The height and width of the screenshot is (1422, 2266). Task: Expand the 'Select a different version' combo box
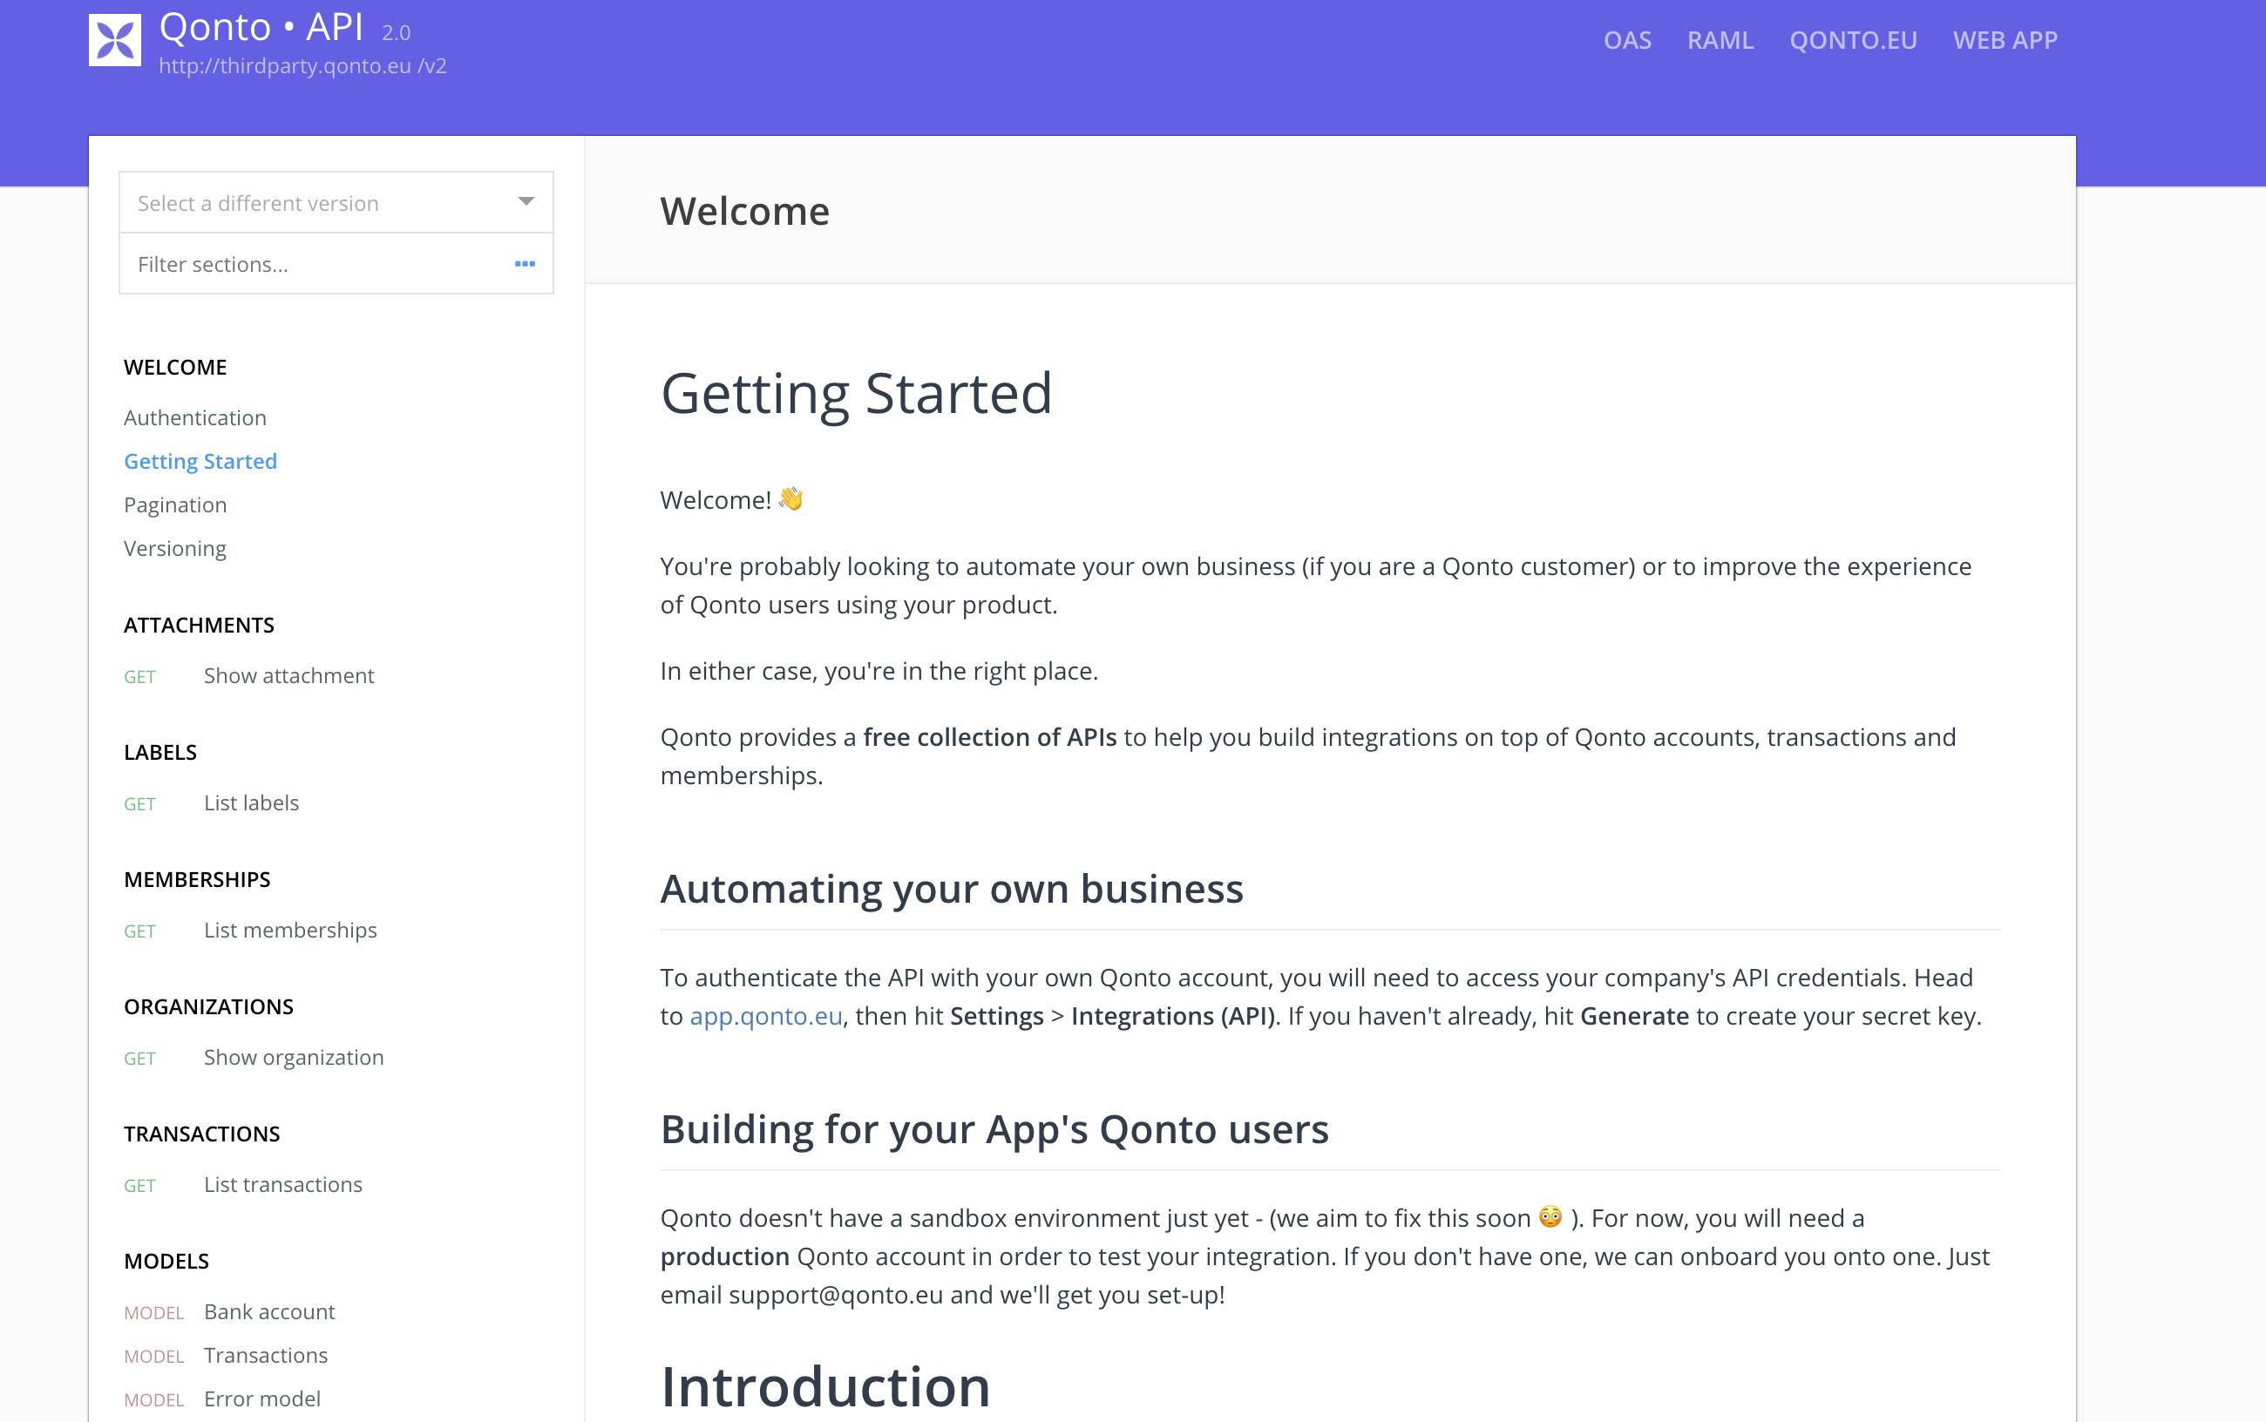336,202
